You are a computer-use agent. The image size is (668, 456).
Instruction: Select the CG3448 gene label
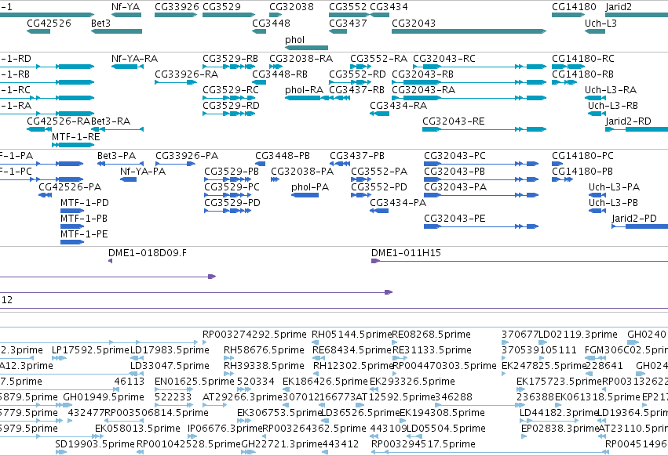tap(271, 23)
